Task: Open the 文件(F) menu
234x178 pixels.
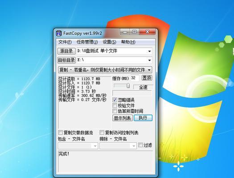Action: (65, 42)
